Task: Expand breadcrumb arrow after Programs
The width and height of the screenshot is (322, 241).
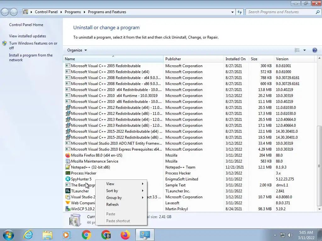Action: click(84, 12)
